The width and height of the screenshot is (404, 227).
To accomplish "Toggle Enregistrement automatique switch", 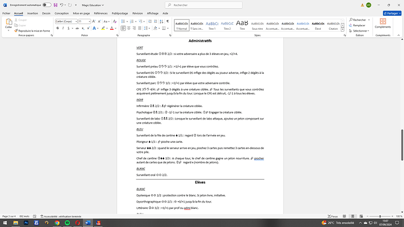I will pos(47,5).
